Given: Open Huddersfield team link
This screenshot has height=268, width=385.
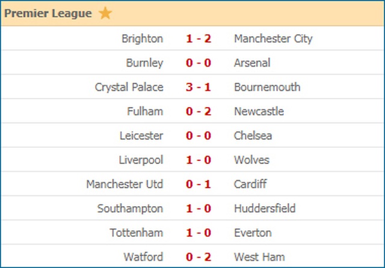Looking at the screenshot, I should pos(265,209).
